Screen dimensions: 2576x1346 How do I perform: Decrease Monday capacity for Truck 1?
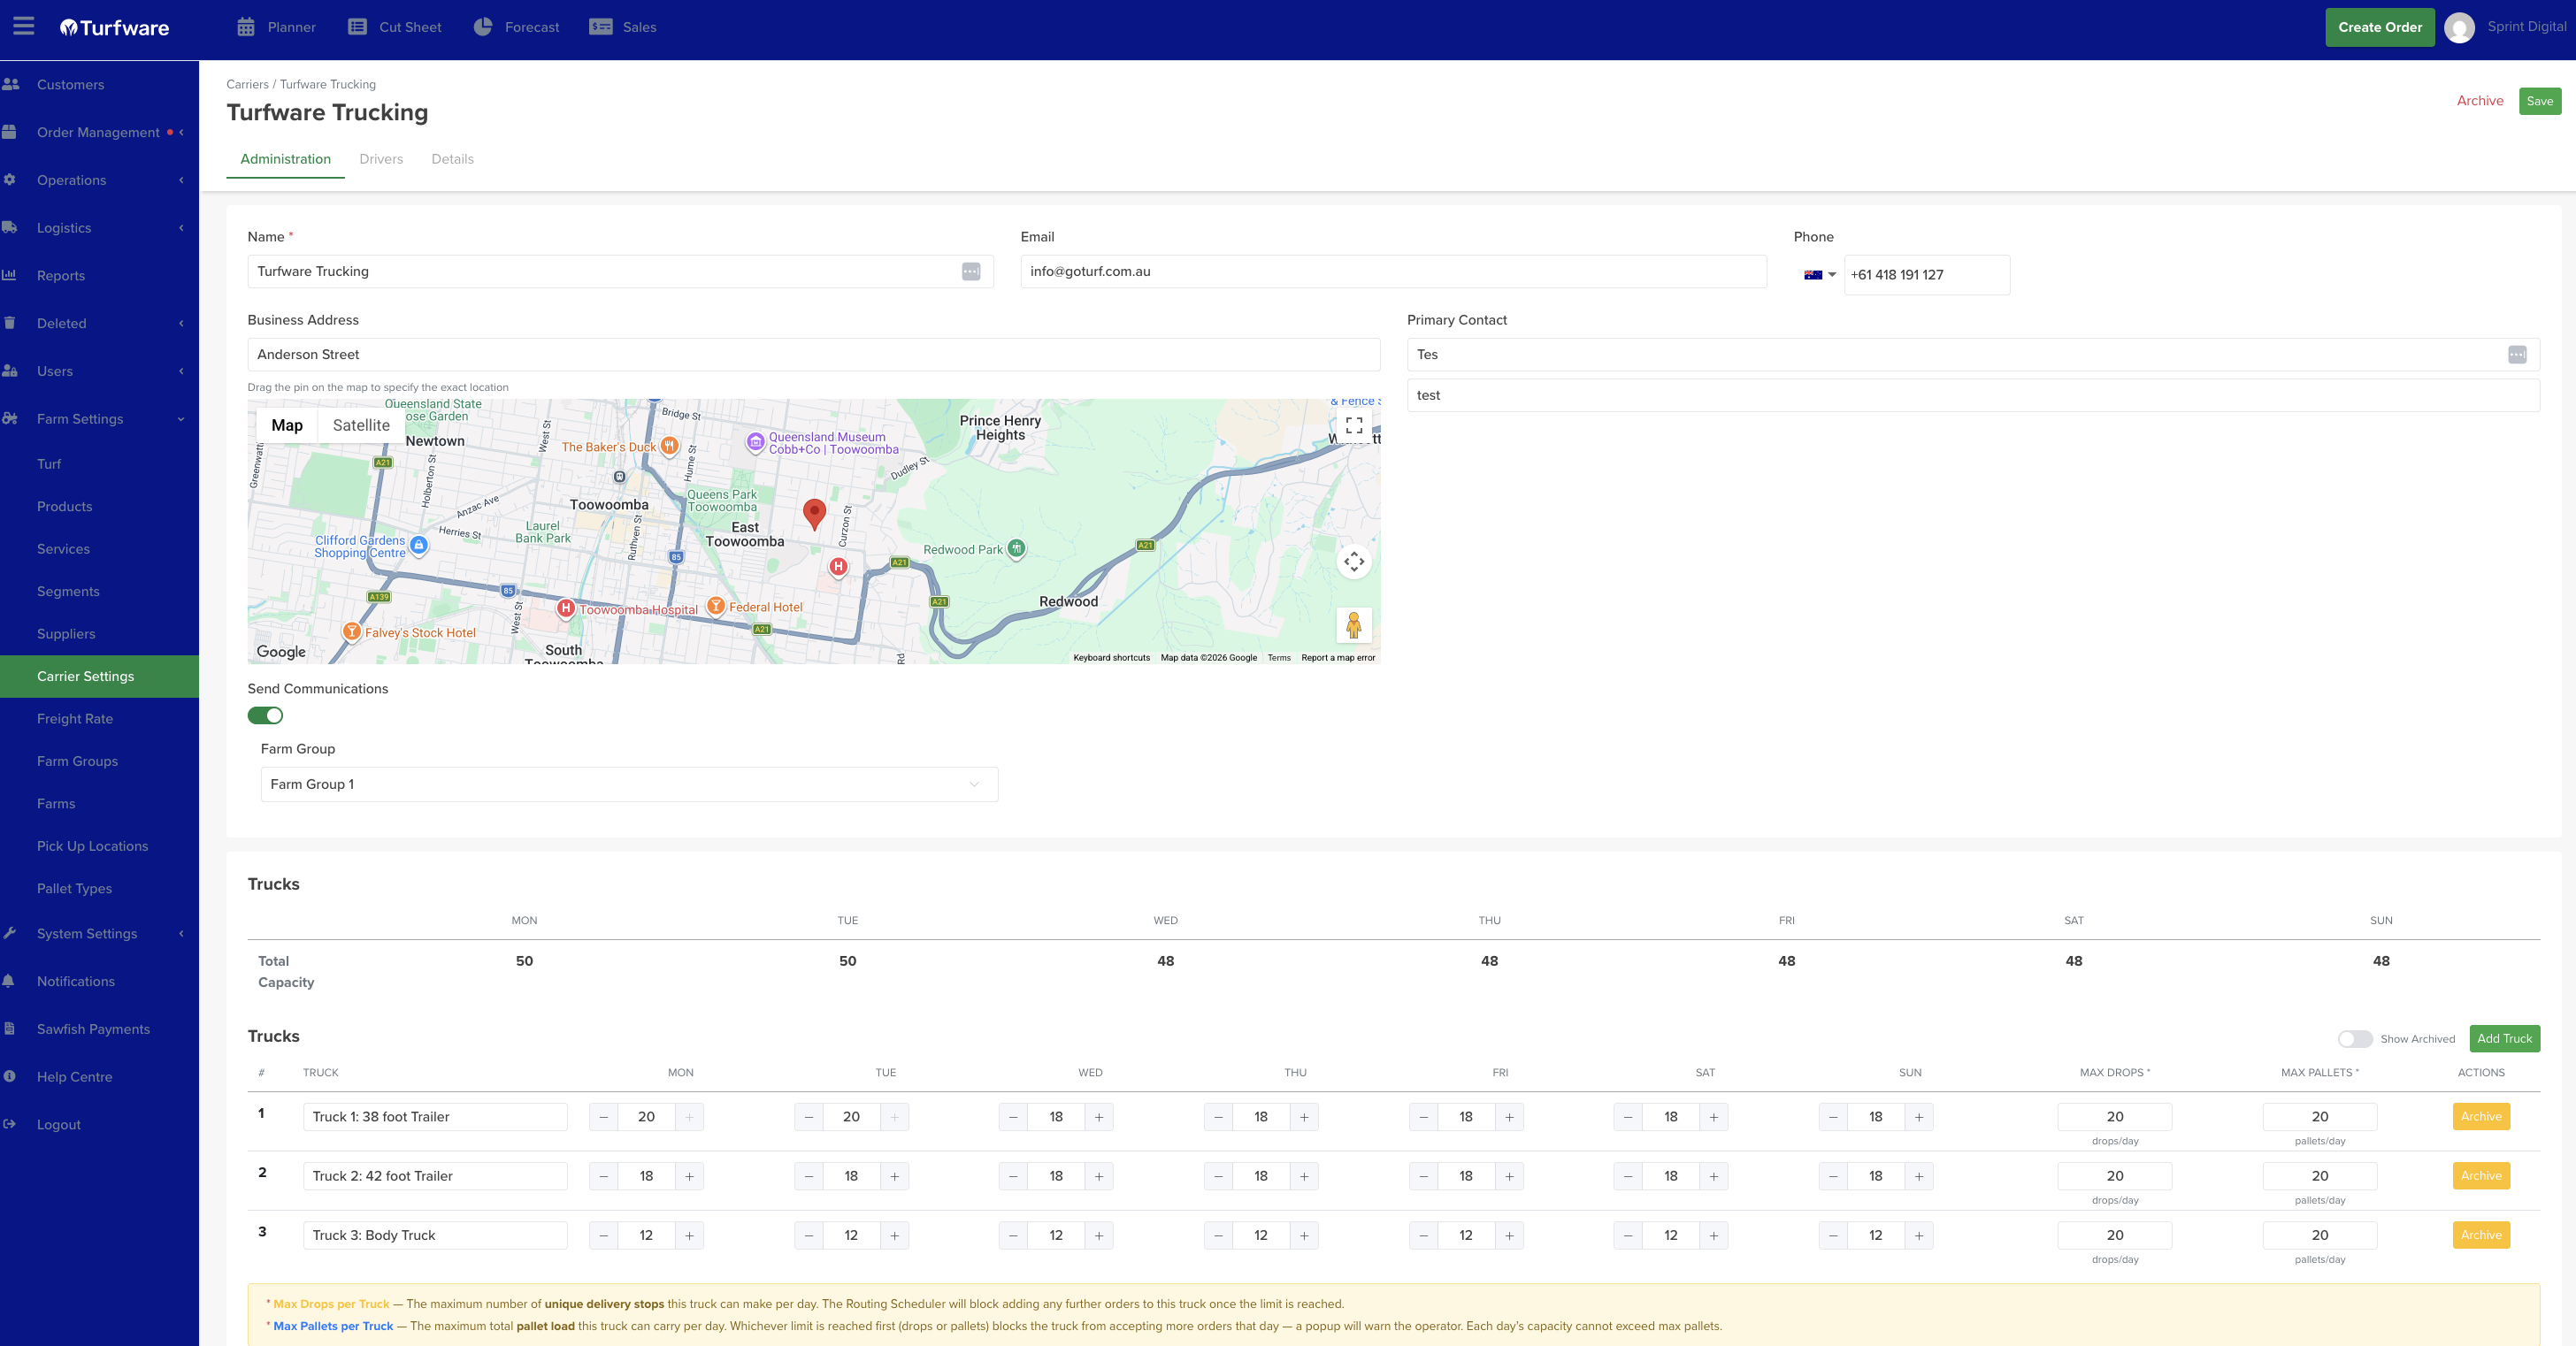pos(603,1117)
